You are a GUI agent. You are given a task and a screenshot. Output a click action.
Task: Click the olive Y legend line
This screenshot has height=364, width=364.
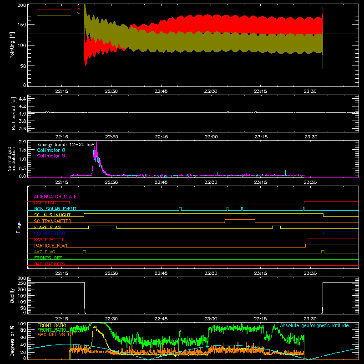coord(54,15)
